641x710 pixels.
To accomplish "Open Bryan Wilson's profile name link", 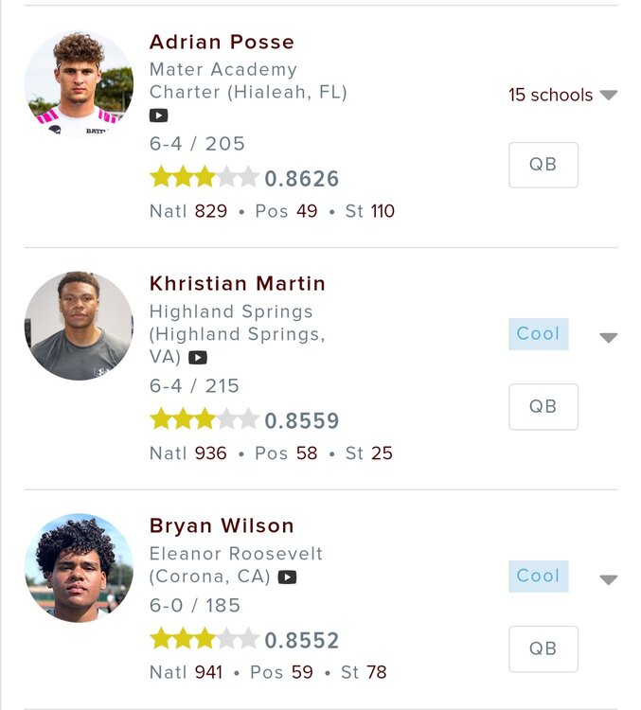I will pos(222,525).
